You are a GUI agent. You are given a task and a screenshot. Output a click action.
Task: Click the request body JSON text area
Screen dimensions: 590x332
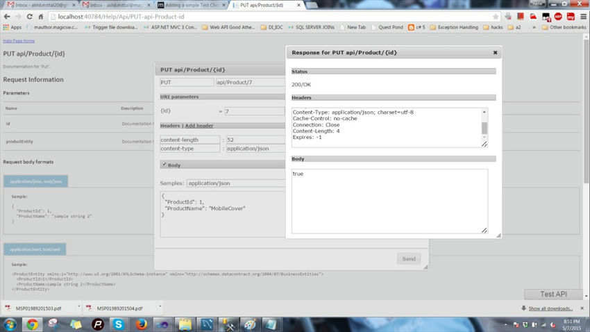[x=223, y=214]
